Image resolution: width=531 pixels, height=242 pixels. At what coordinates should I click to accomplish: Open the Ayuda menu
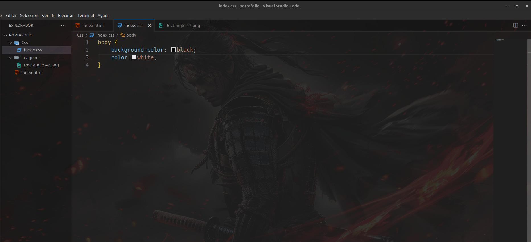[x=104, y=16]
